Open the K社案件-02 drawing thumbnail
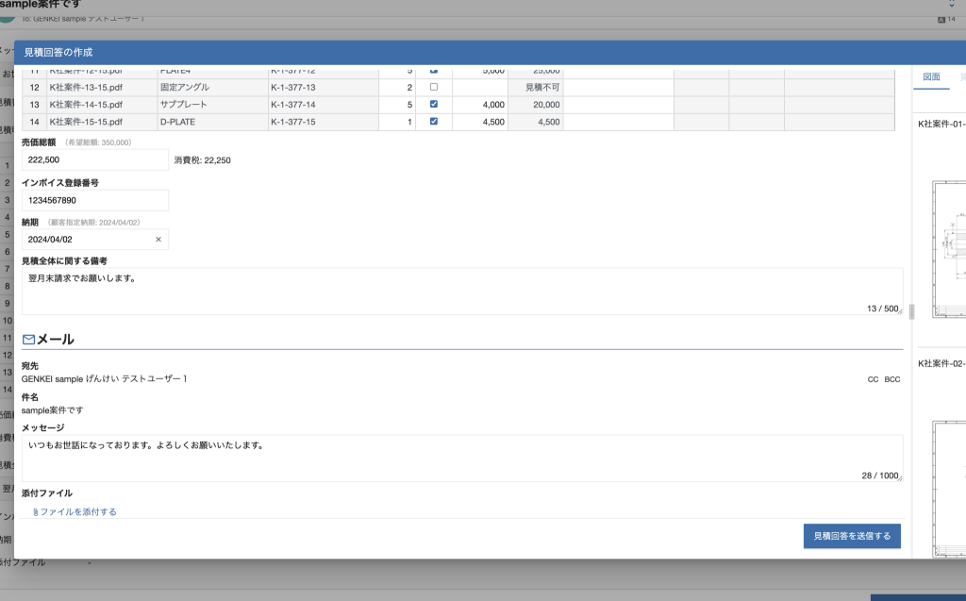 (949, 490)
